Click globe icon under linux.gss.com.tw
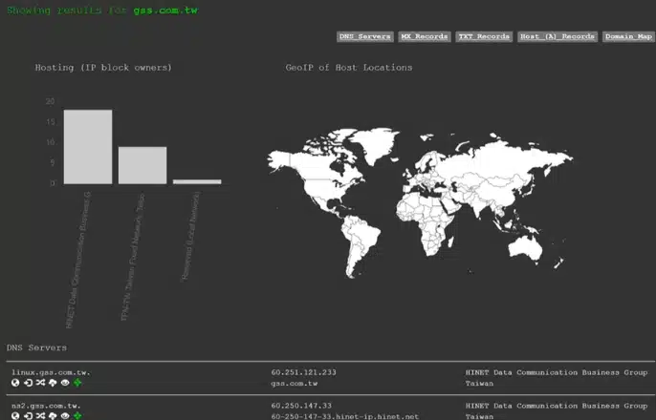Screen dimensions: 656x420 (x=15, y=383)
